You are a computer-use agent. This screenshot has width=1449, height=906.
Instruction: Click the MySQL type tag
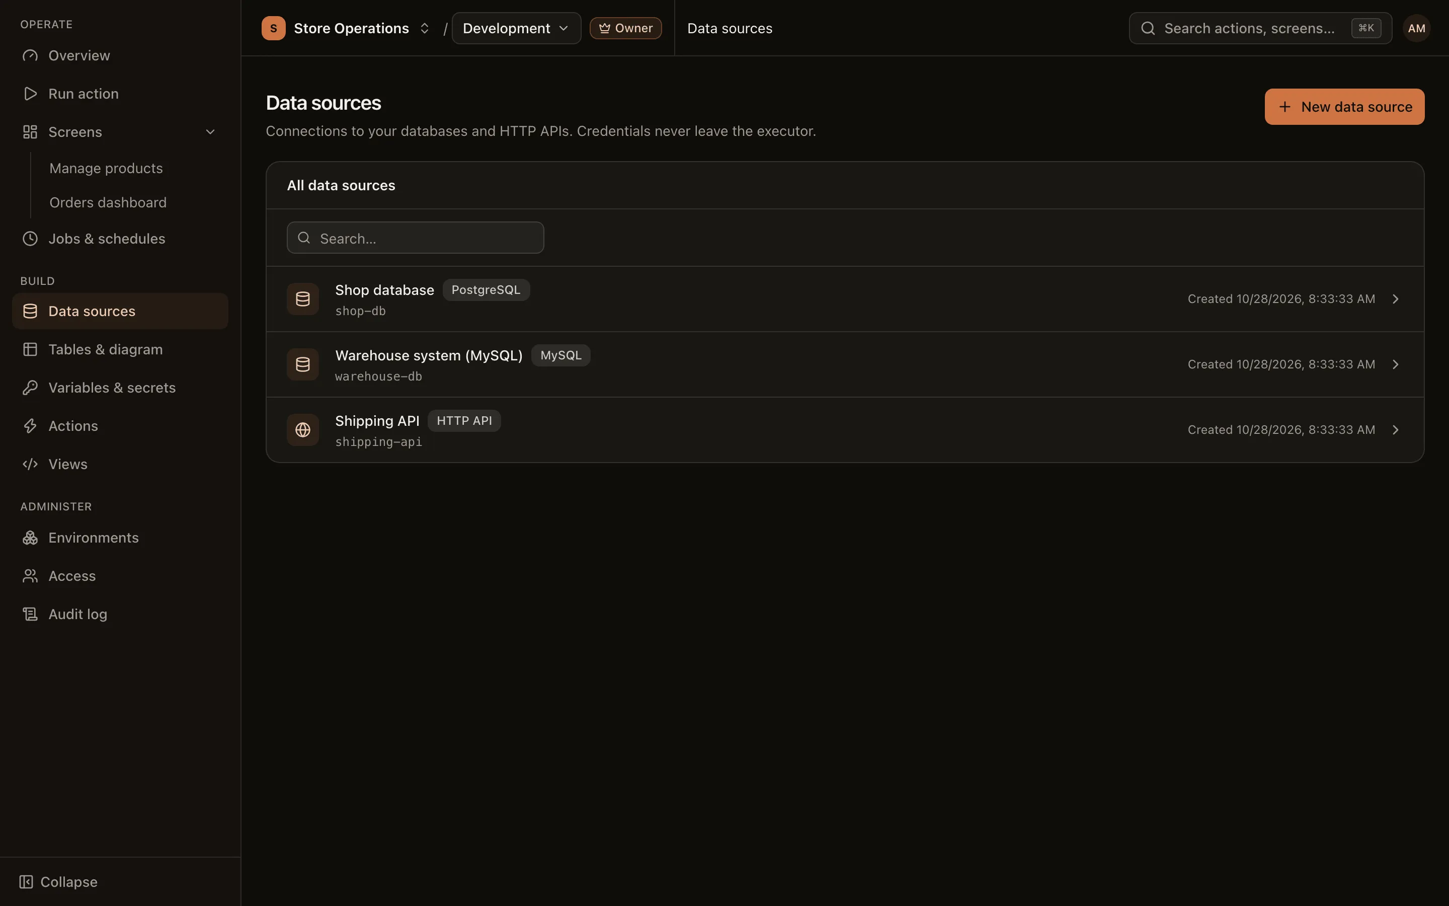coord(560,355)
